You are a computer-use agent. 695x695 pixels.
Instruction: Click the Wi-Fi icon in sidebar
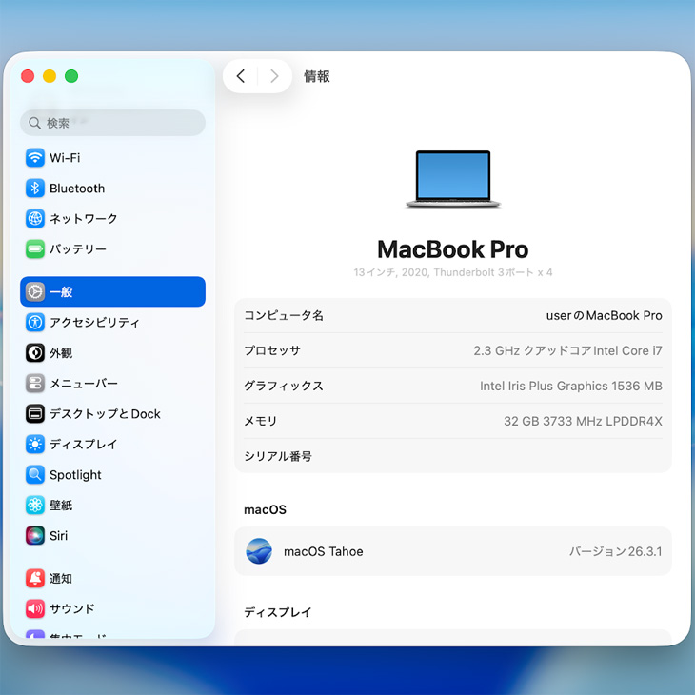pos(35,158)
